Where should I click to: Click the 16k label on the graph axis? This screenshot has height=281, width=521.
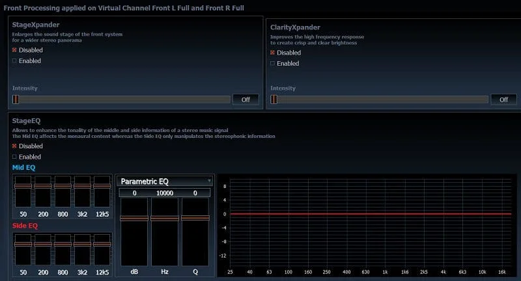click(x=501, y=272)
